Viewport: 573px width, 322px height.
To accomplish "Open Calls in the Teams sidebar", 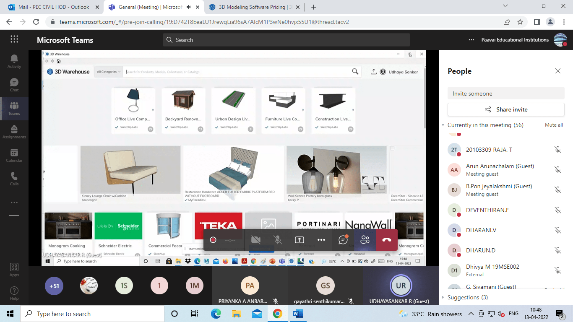I will click(14, 179).
